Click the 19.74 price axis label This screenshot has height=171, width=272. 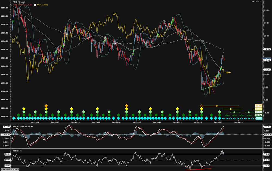pyautogui.click(x=267, y=49)
